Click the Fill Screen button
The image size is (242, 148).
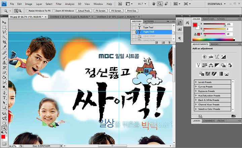click(116, 11)
